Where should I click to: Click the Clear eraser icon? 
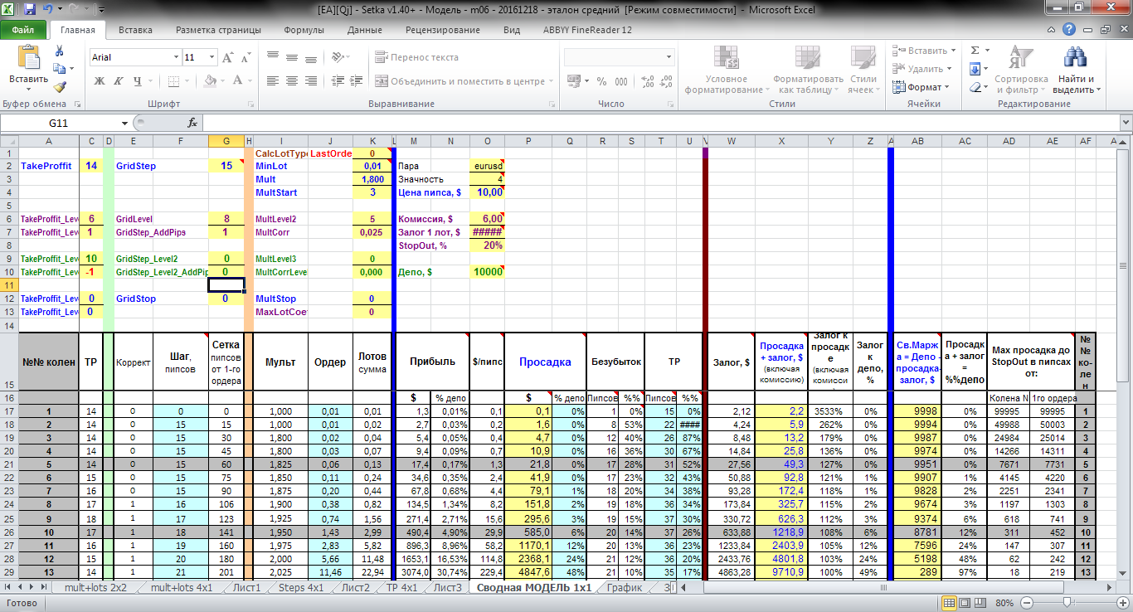[975, 87]
